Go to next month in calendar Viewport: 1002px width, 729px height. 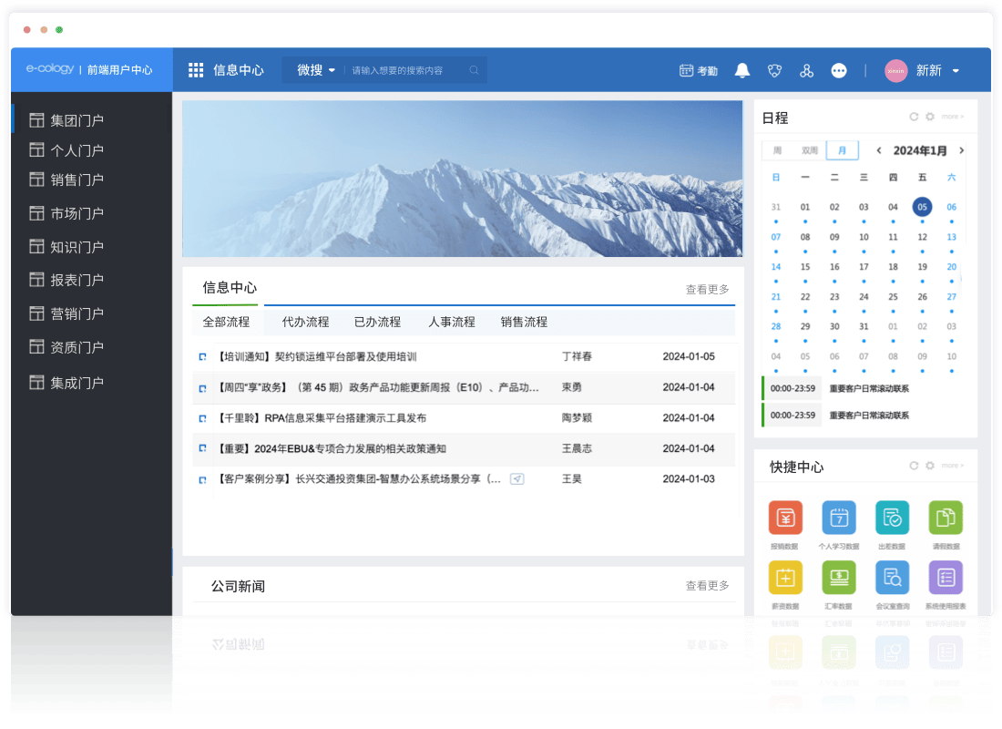pyautogui.click(x=962, y=150)
